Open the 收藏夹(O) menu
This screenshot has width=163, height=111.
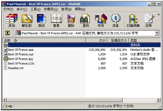(51, 9)
